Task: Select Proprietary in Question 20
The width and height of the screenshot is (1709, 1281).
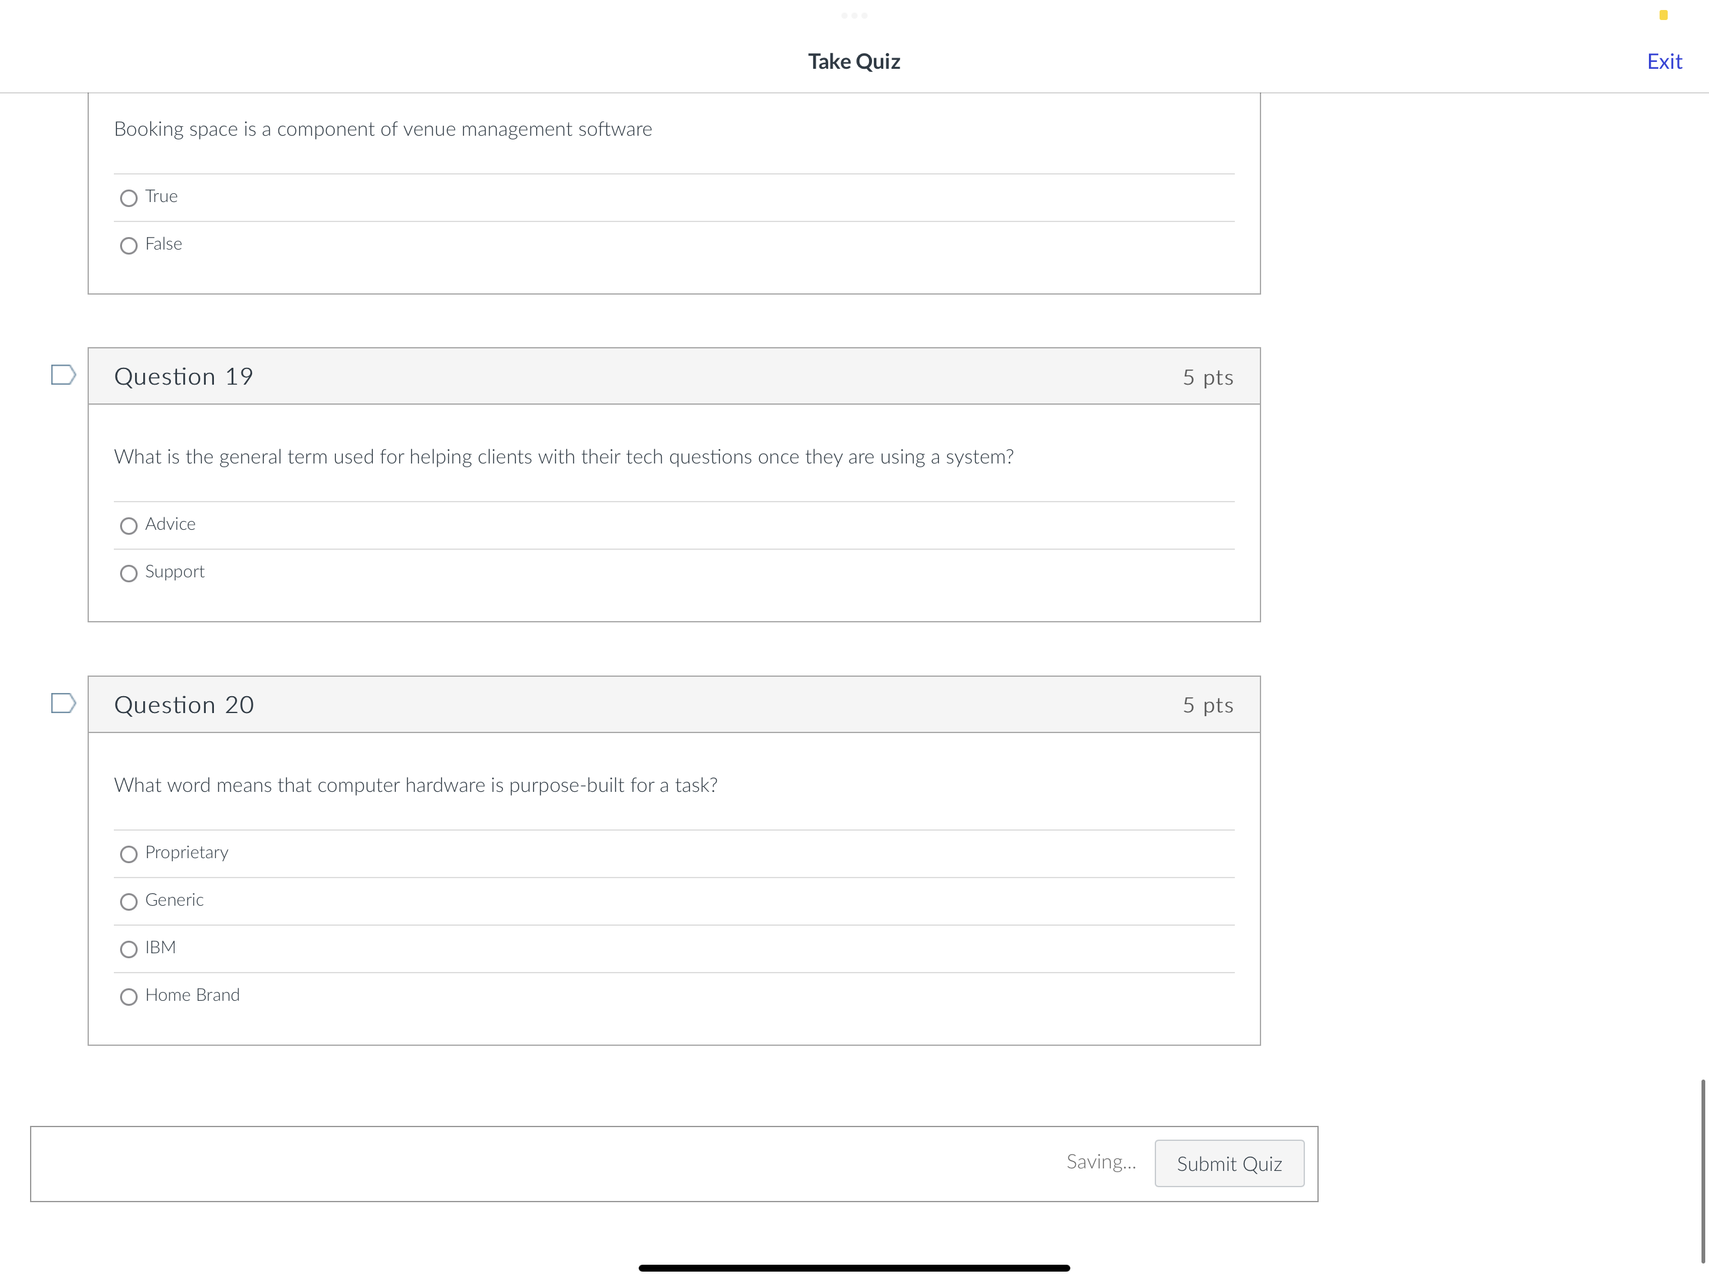Action: coord(128,854)
